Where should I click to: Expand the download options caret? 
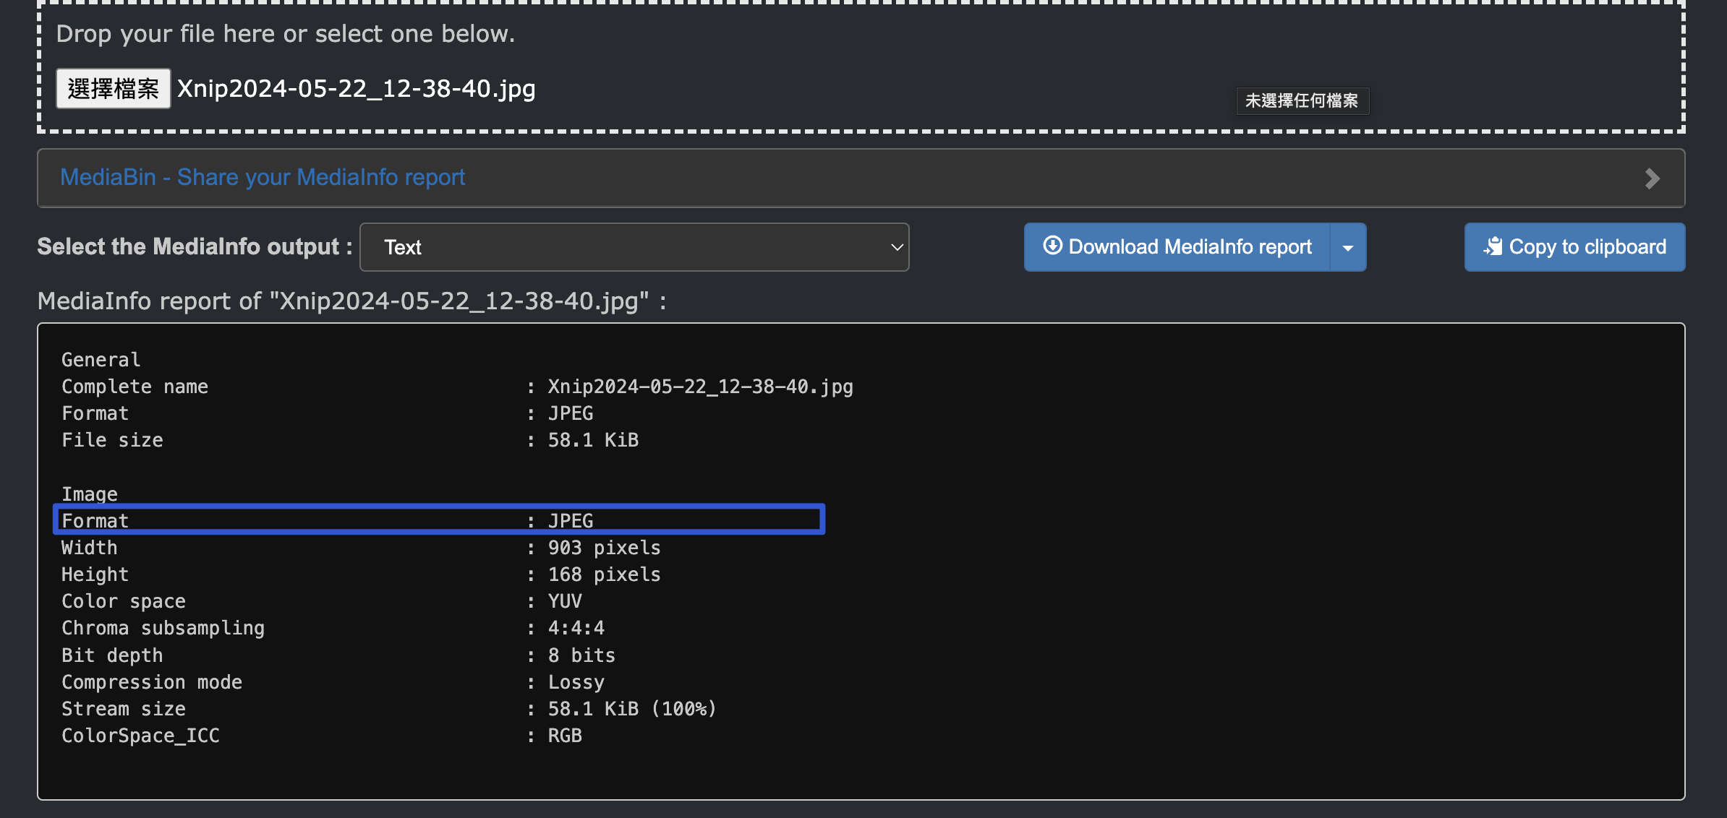pos(1348,247)
